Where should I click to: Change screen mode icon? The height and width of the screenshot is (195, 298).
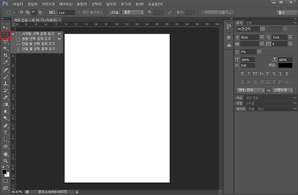(x=5, y=188)
